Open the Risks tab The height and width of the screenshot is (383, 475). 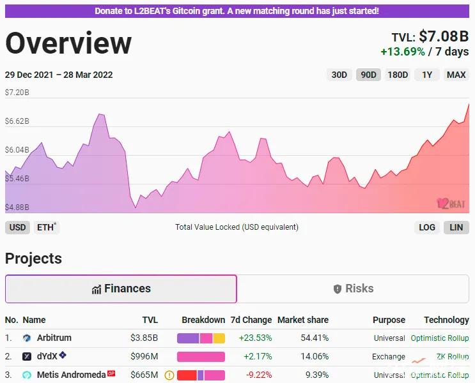(x=353, y=289)
